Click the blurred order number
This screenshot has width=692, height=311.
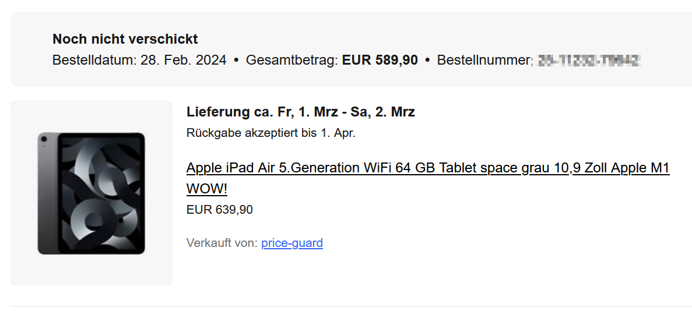click(x=588, y=60)
